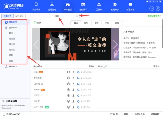
Task: Download the ringtone Letting Go
Action: (x=73, y=84)
